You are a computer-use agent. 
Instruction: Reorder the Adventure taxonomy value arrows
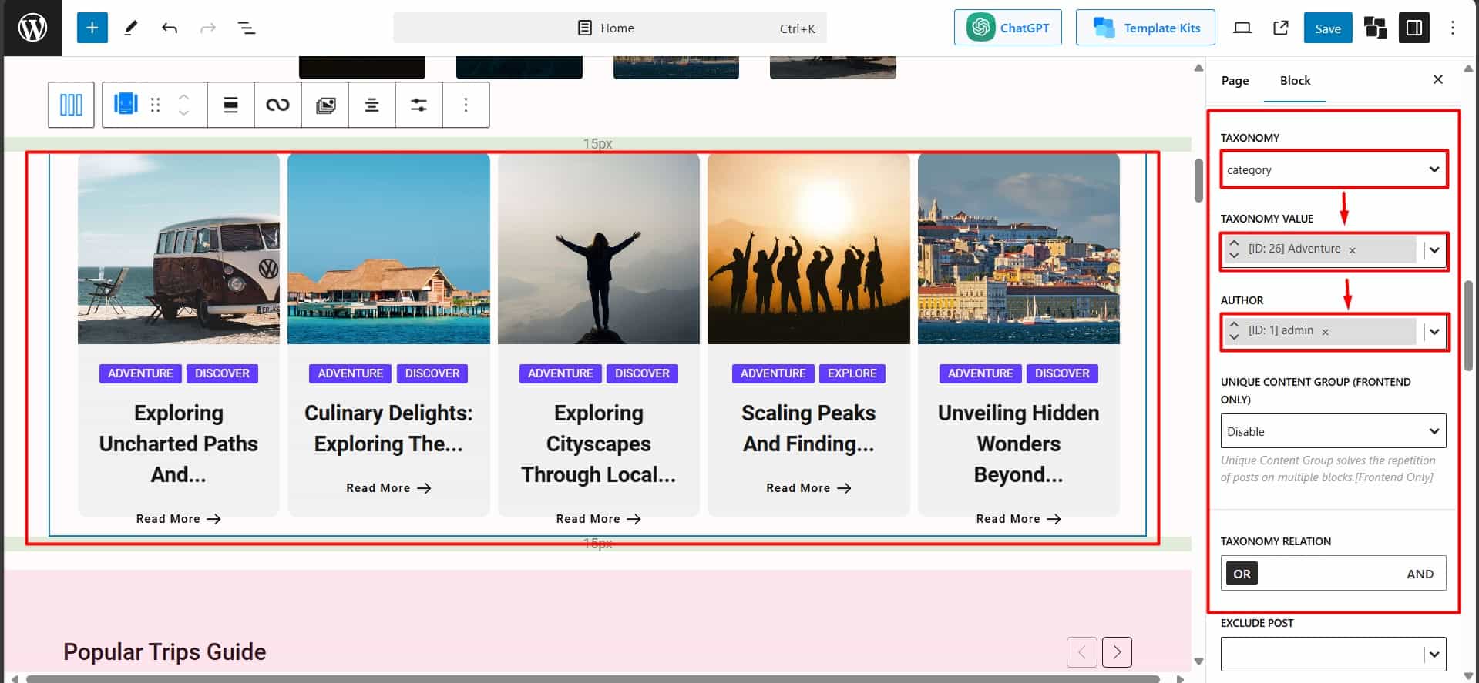click(x=1234, y=249)
